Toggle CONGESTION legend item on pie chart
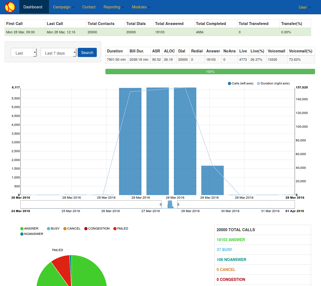Image resolution: width=321 pixels, height=286 pixels. click(97, 228)
